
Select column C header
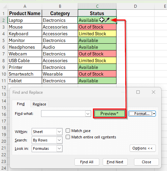pos(97,6)
